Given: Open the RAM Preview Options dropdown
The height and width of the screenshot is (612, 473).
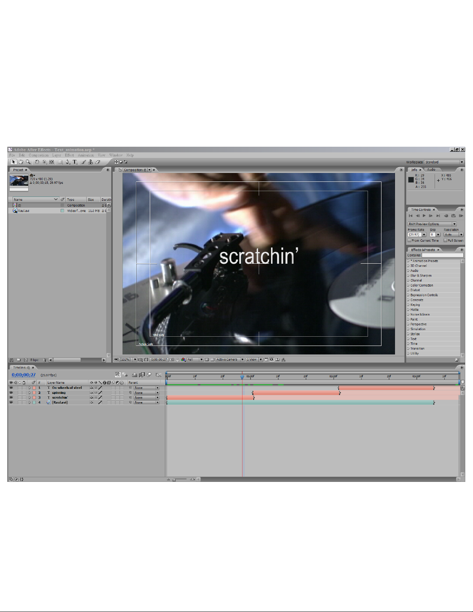Looking at the screenshot, I should 432,224.
